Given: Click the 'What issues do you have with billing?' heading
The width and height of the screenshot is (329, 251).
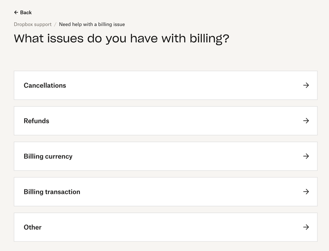Looking at the screenshot, I should pos(122,38).
